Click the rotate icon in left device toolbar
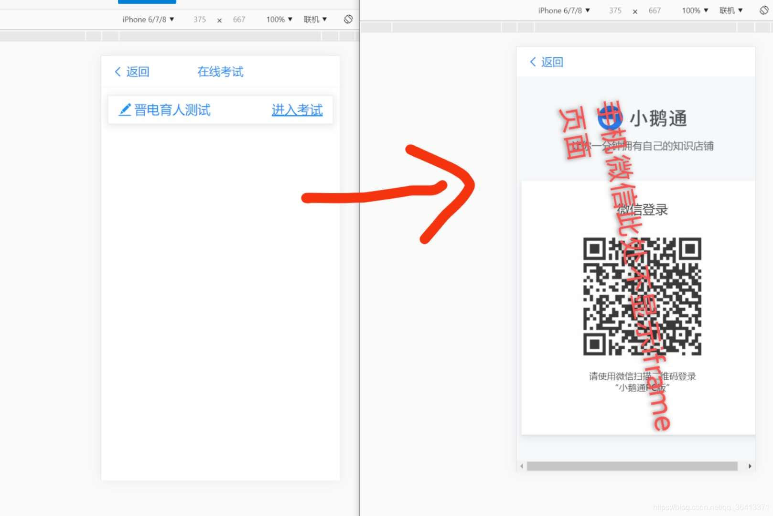This screenshot has height=516, width=773. tap(348, 19)
